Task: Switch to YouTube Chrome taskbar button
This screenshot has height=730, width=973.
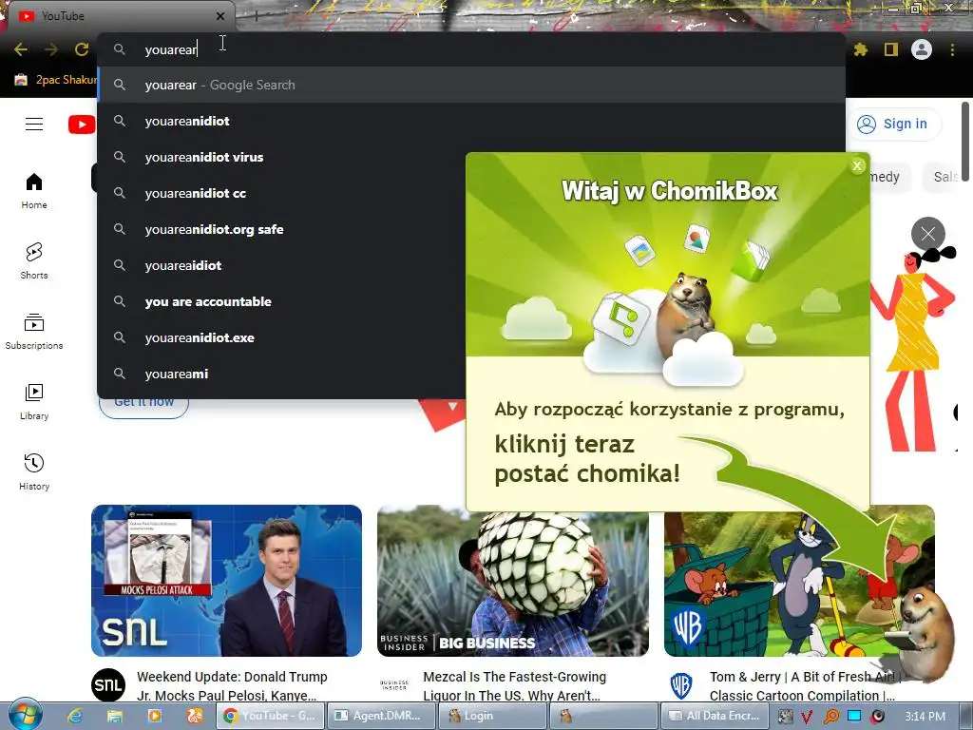Action: click(x=271, y=717)
